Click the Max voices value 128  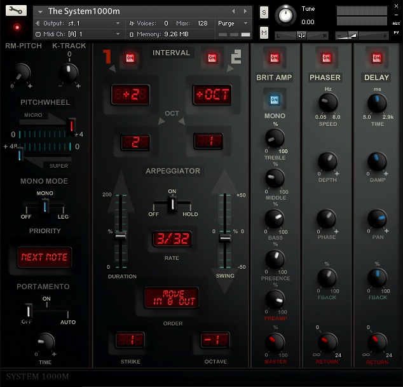point(203,24)
